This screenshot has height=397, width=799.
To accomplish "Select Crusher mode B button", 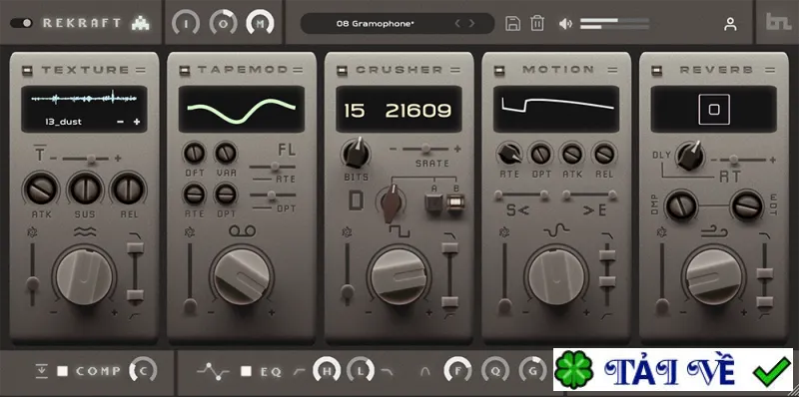I will point(455,203).
